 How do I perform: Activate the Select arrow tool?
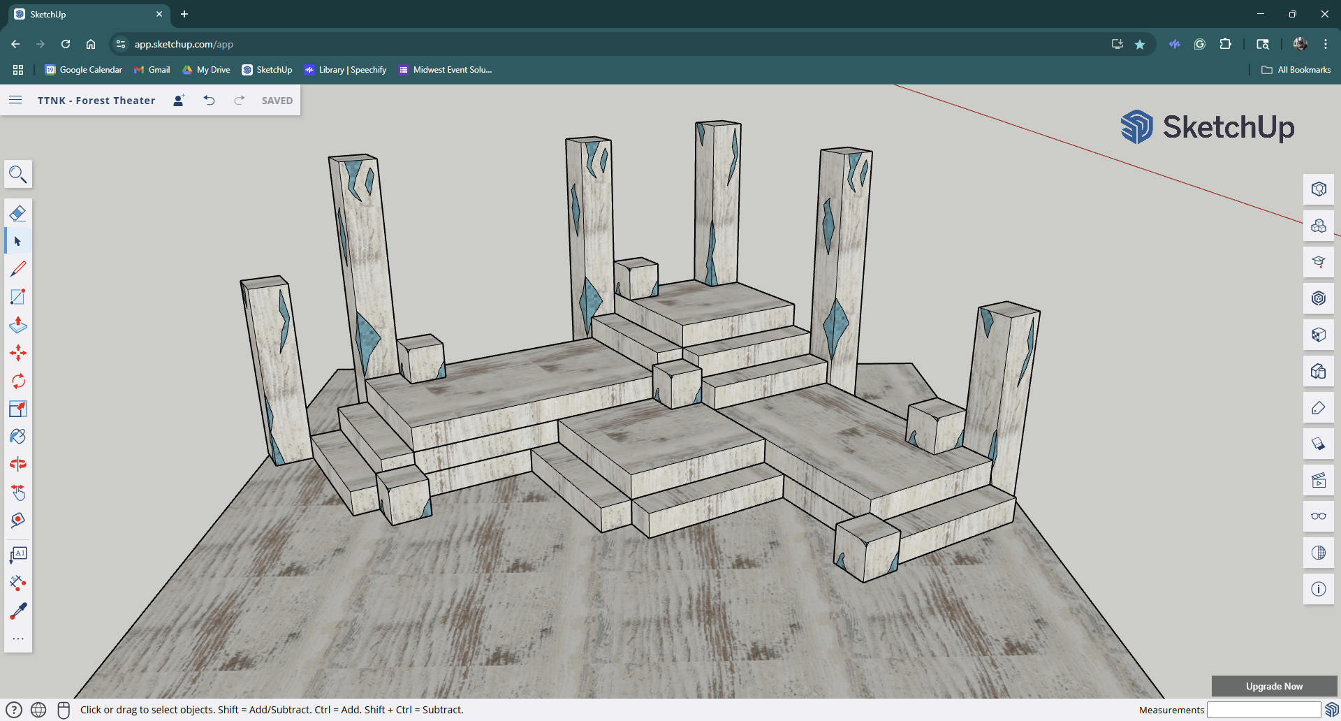[18, 241]
